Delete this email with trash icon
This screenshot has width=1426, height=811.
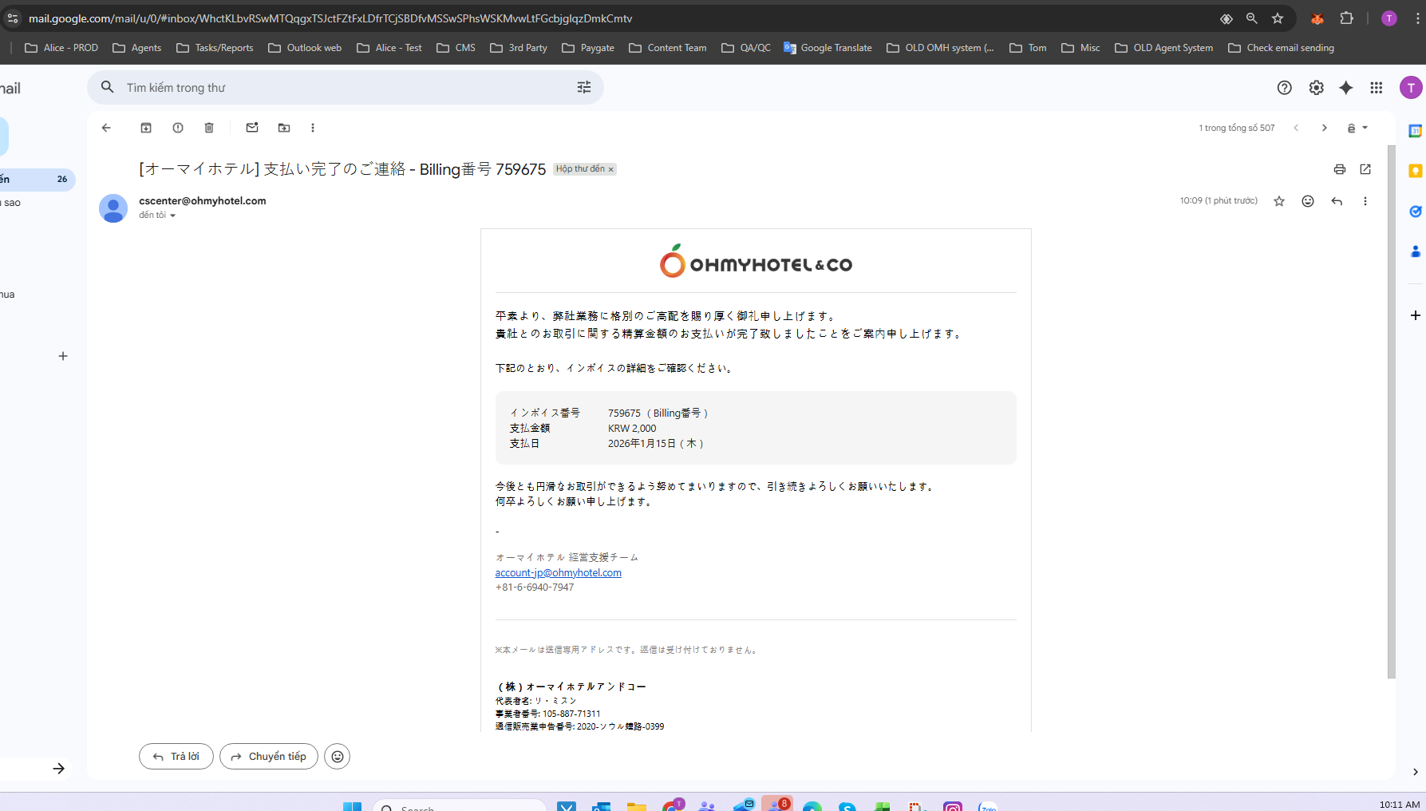click(x=209, y=128)
